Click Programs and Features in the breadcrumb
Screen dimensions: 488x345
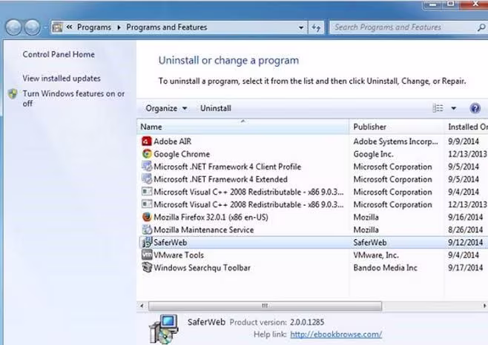(167, 27)
